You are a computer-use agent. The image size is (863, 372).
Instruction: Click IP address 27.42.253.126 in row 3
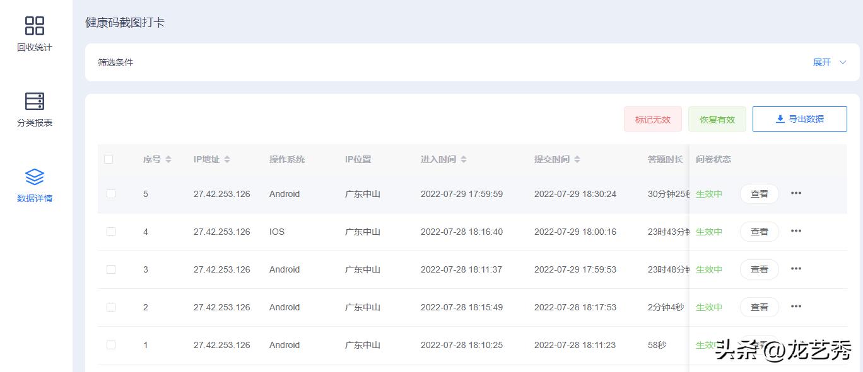click(222, 269)
